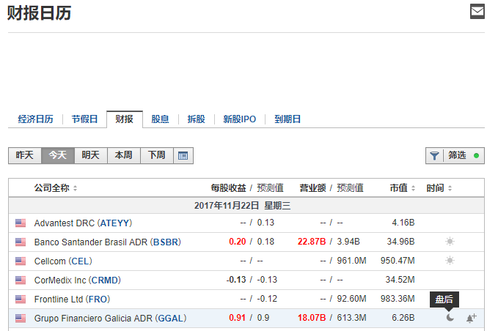Select 下周 date range button
The width and height of the screenshot is (487, 331).
(157, 155)
